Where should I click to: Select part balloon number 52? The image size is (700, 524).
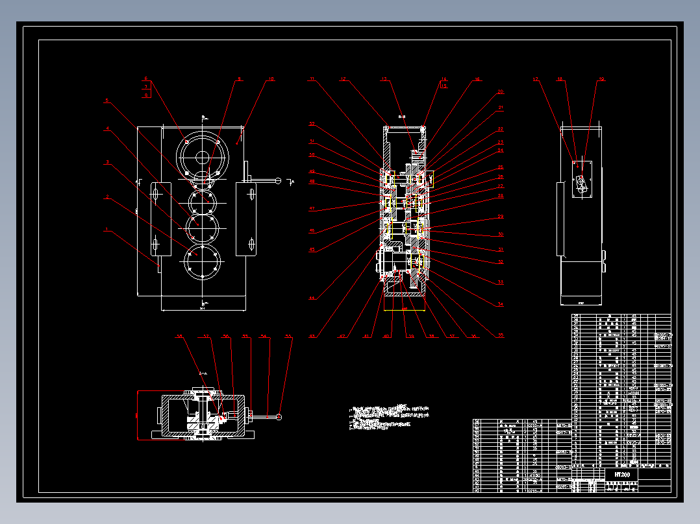coord(312,123)
